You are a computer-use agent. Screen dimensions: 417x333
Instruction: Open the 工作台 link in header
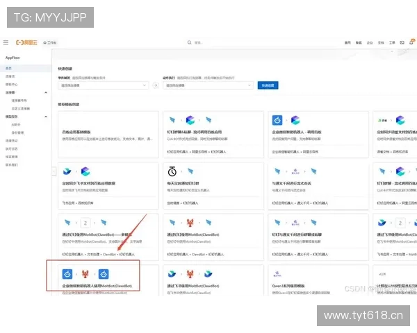point(50,42)
